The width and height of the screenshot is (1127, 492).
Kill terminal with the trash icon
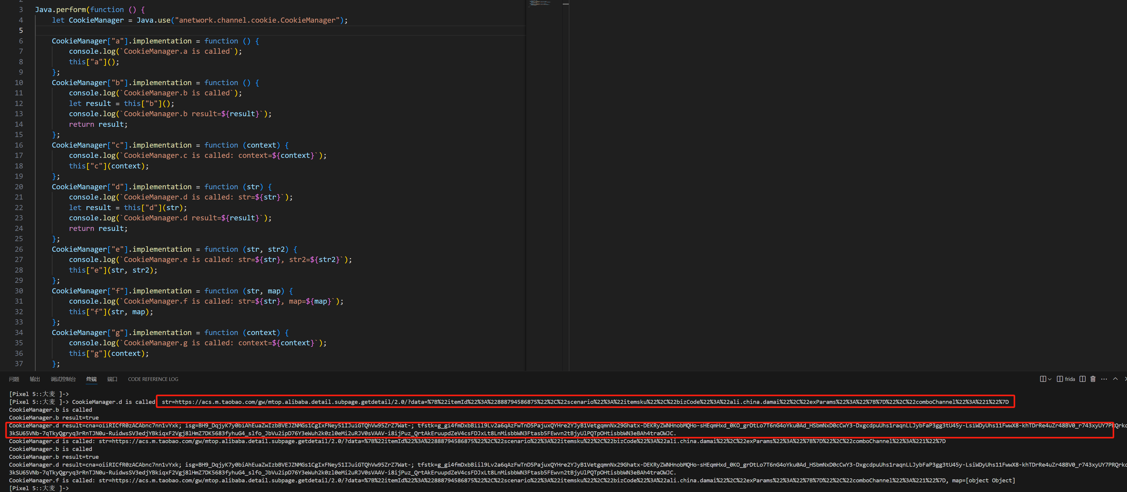tap(1093, 379)
